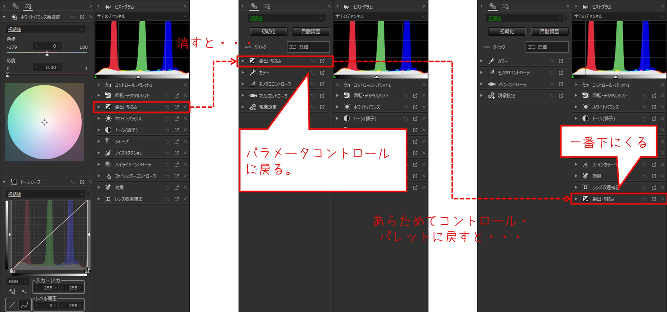Viewport: 667px width, 312px height.
Task: Right screenshot: click the 自動調整 button
Action: click(x=549, y=31)
